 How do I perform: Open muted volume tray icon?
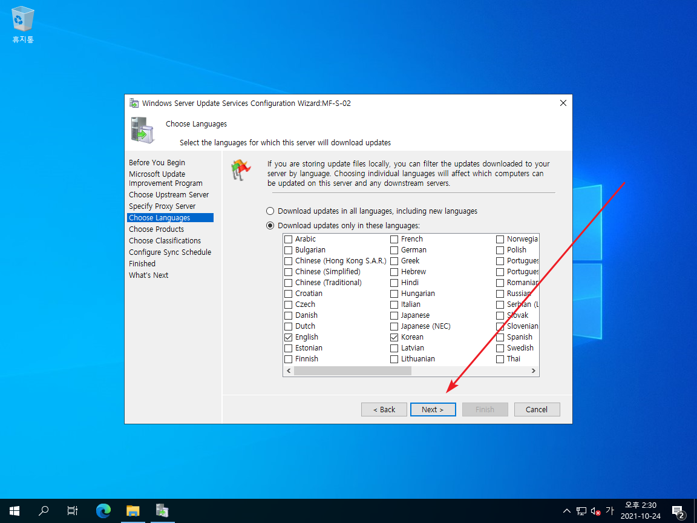coord(595,511)
